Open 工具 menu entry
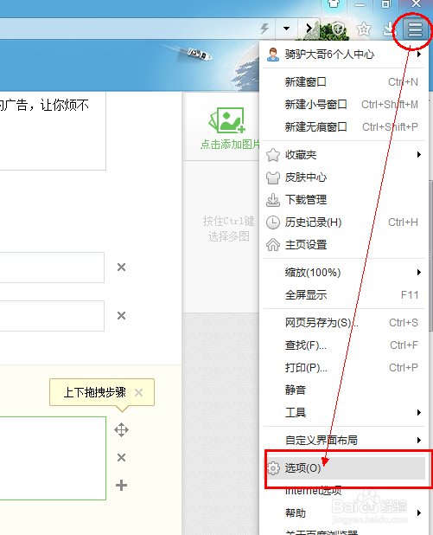This screenshot has width=433, height=535. point(344,413)
